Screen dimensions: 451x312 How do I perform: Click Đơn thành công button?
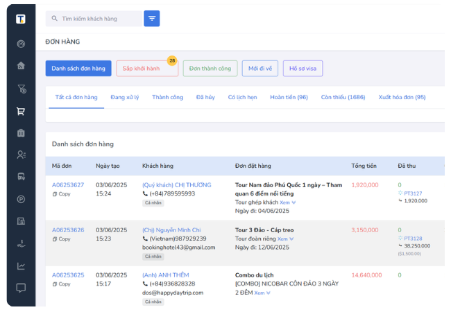(210, 69)
